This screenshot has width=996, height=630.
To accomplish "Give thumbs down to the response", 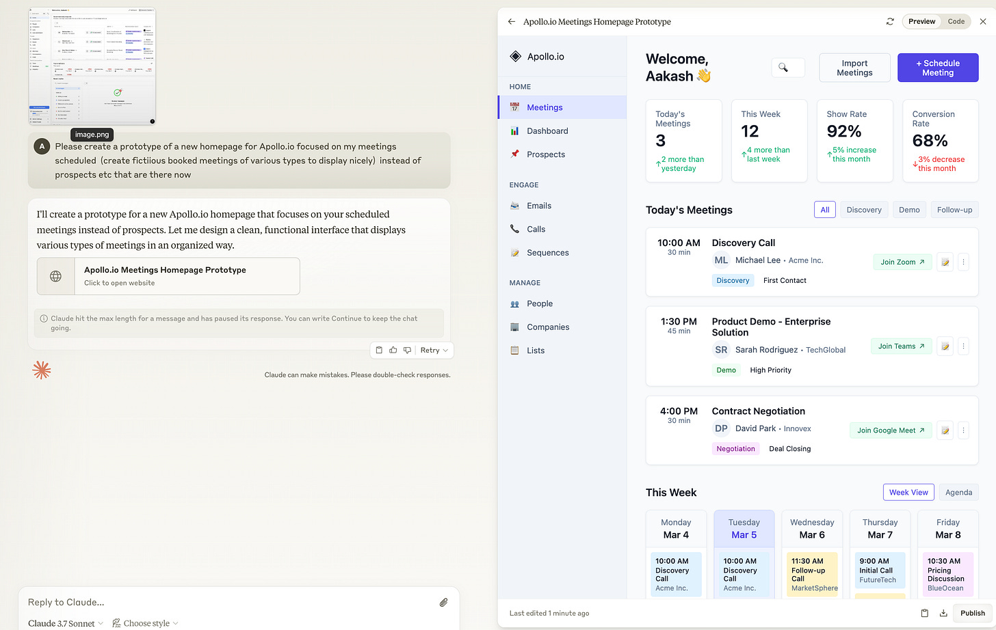I will pyautogui.click(x=407, y=350).
